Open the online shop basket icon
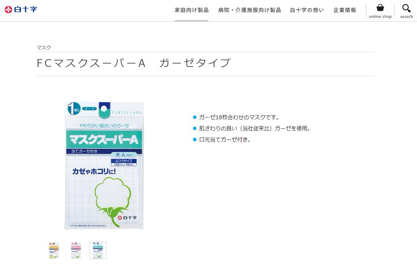 tap(380, 8)
